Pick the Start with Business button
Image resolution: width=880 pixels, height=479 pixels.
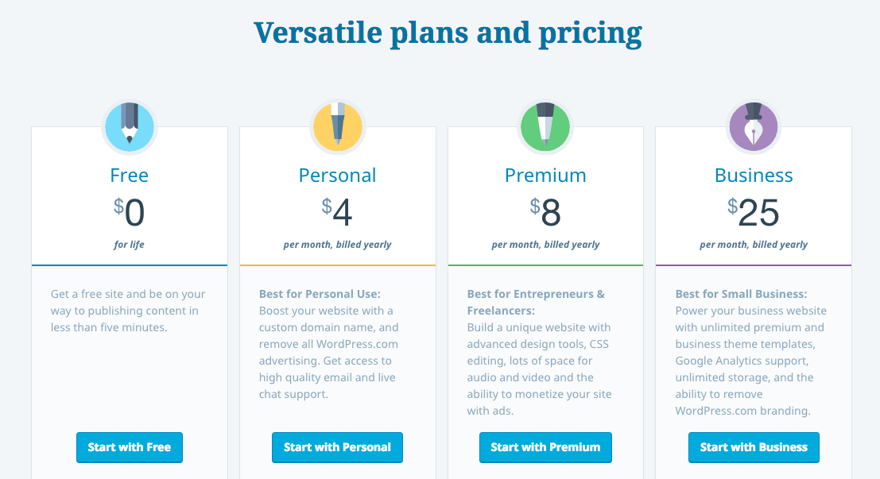(754, 447)
